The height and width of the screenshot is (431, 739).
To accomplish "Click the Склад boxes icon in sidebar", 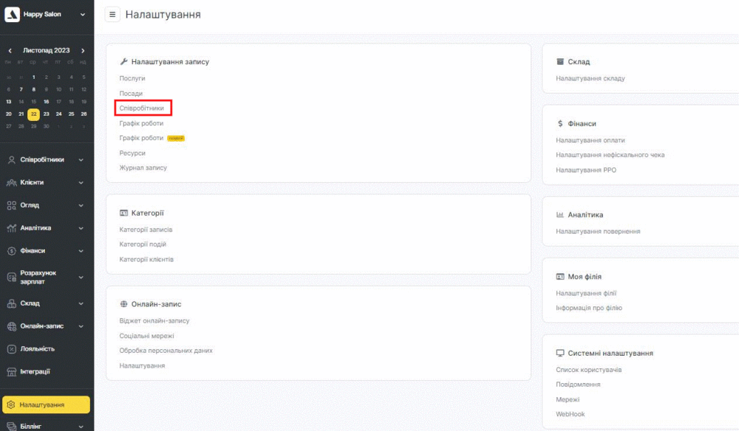I will coord(12,303).
